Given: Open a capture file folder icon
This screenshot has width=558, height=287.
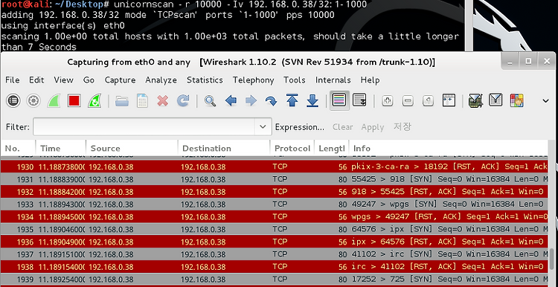Looking at the screenshot, I should pos(122,101).
